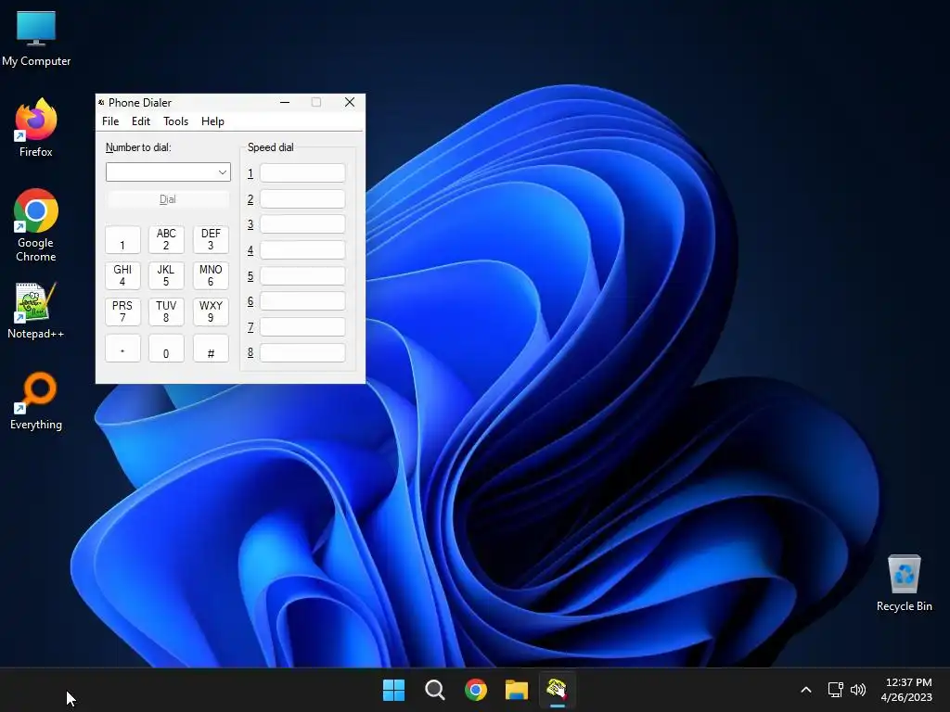Click speed dial button 3
This screenshot has width=950, height=712.
[302, 224]
